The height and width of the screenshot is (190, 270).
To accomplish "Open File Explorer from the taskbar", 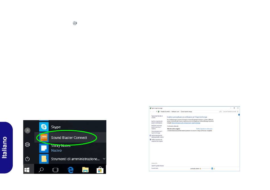I will pos(85,170).
